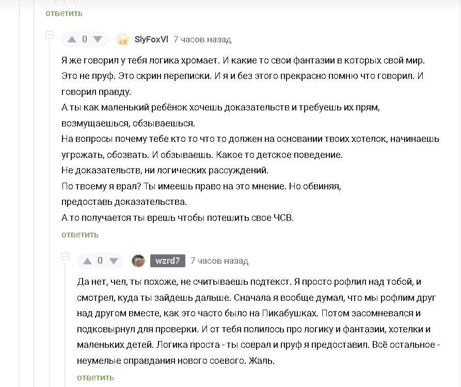Click the vertical thread line beside wzrd7's reply
This screenshot has width=461, height=387.
pyautogui.click(x=65, y=320)
